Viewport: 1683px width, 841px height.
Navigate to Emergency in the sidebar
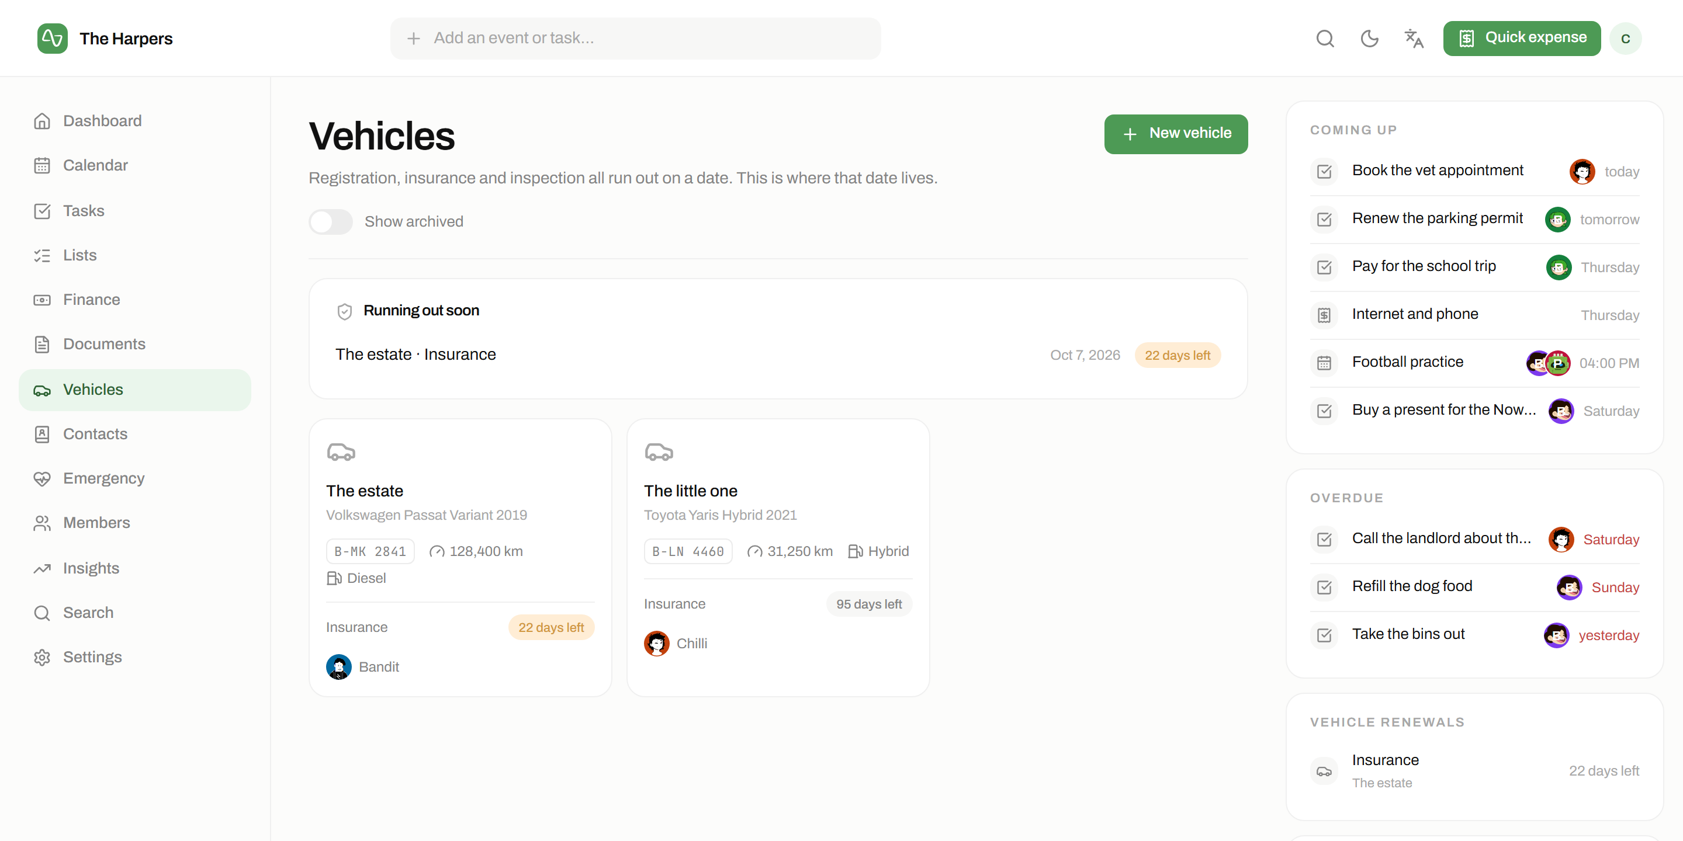(x=134, y=479)
